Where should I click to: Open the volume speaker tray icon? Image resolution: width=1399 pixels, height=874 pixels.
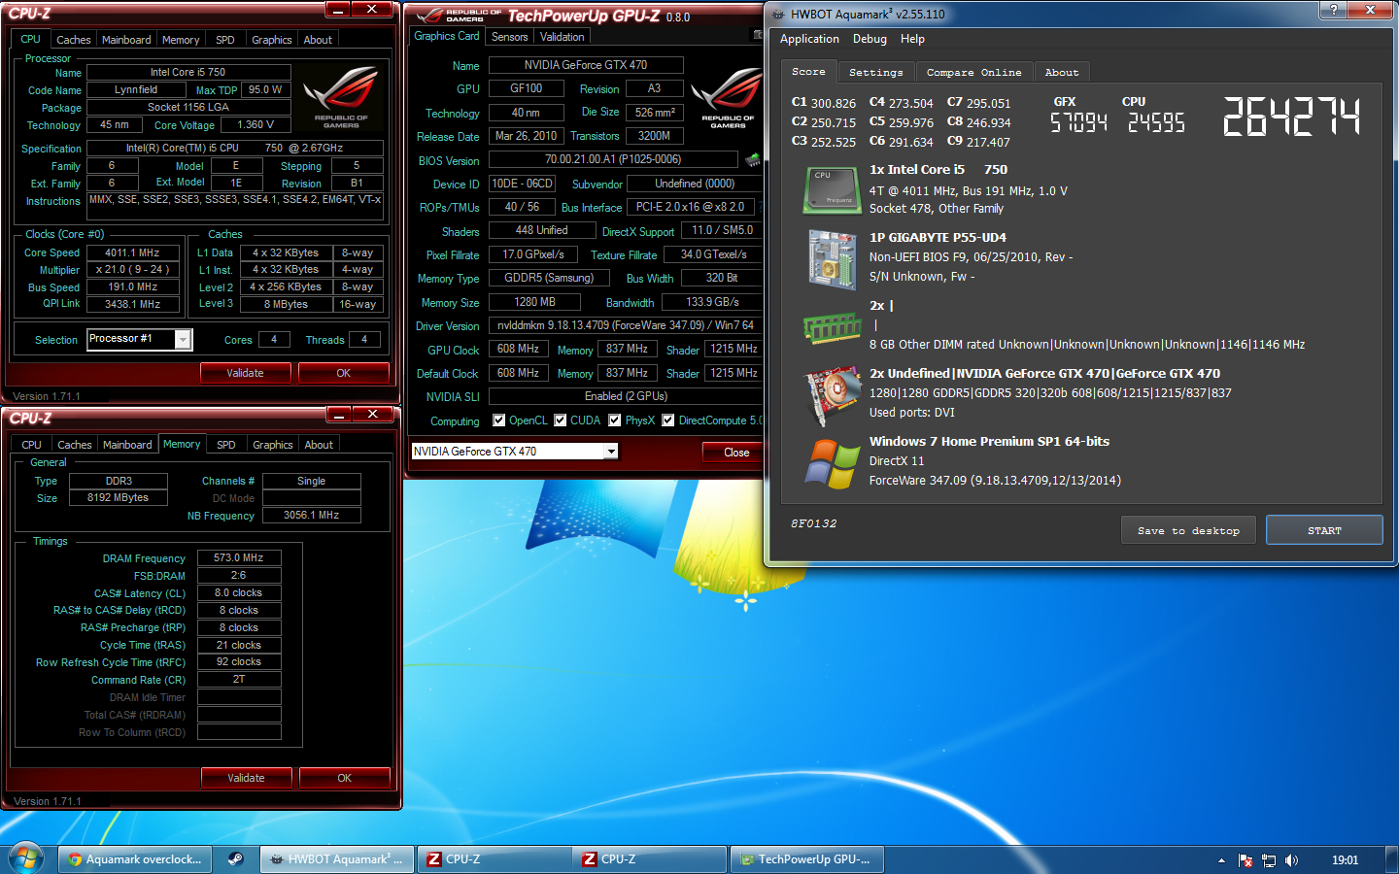[x=1291, y=860]
